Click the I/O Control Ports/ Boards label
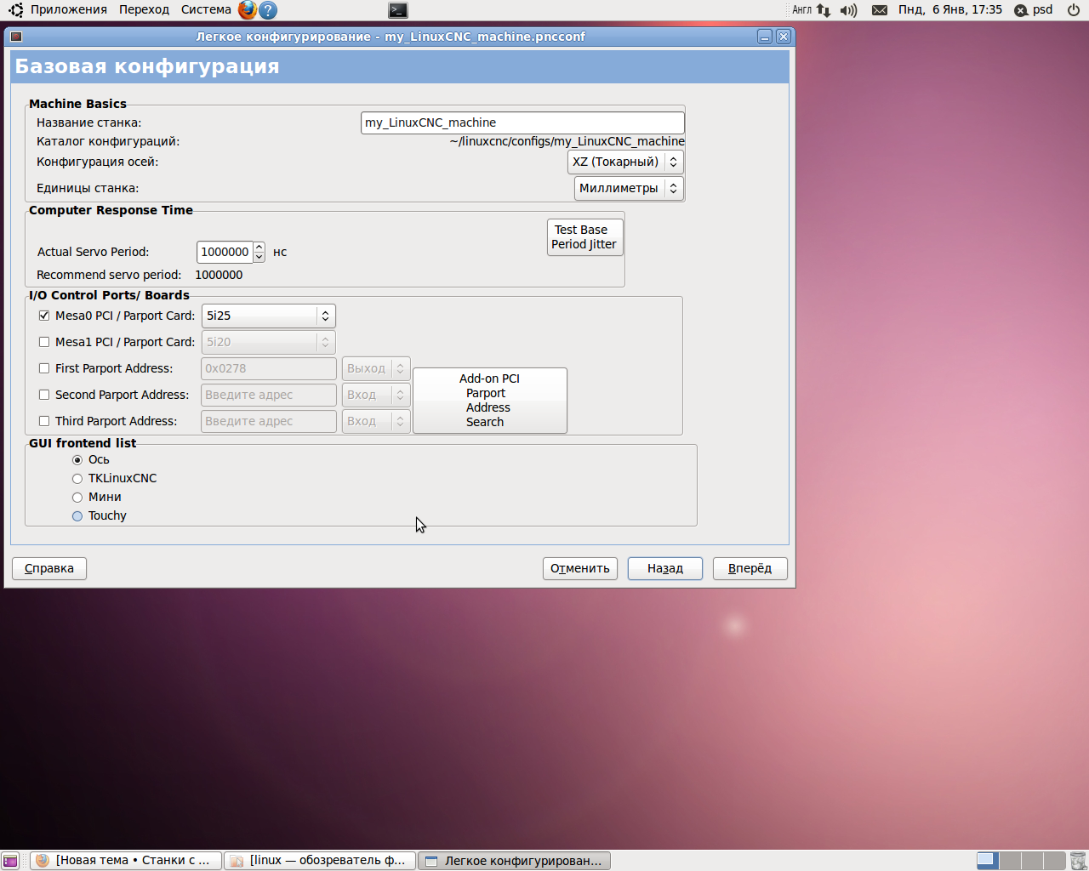 pos(109,295)
